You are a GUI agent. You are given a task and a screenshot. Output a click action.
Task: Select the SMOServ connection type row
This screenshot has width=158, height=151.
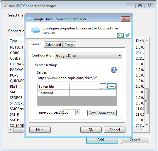point(17,109)
